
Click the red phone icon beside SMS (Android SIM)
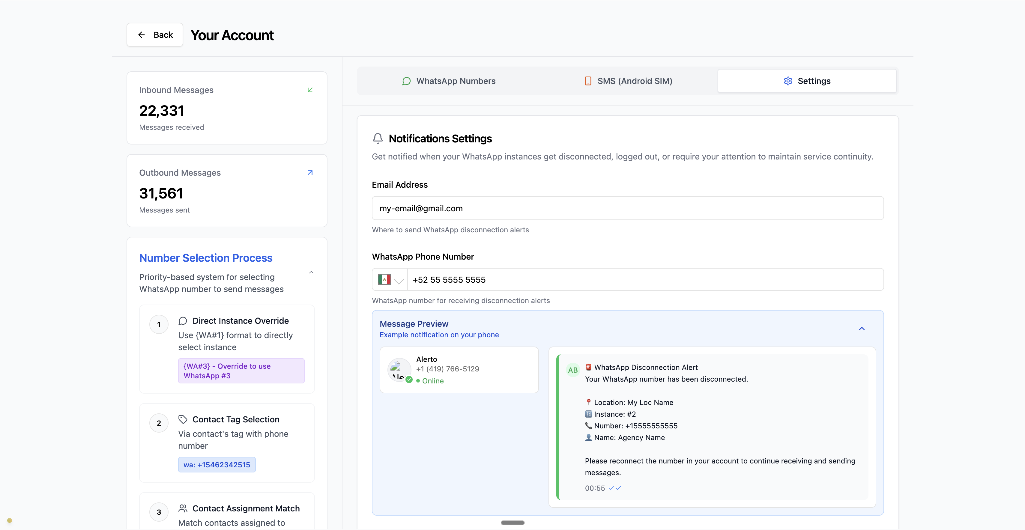588,81
